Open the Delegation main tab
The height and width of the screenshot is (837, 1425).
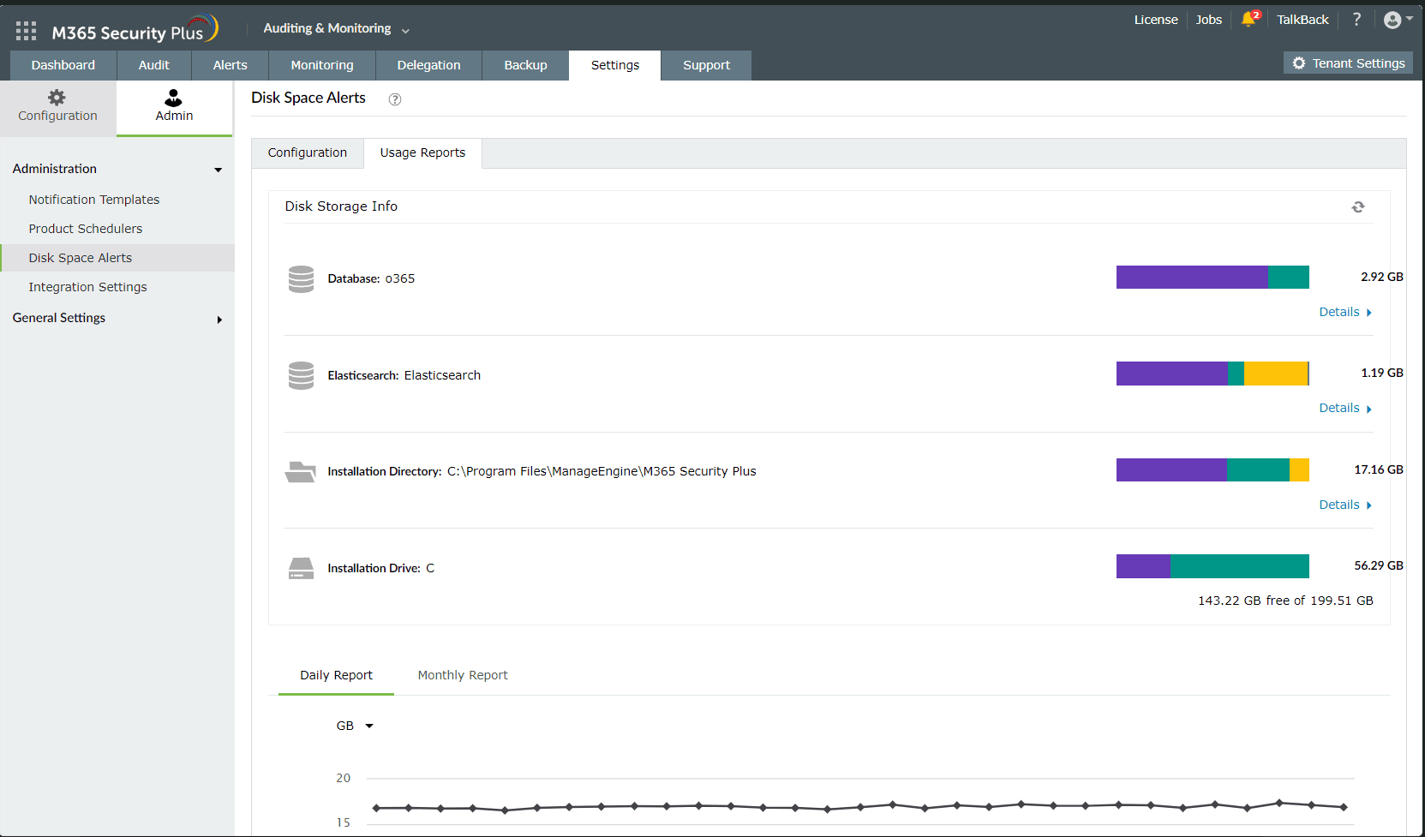(428, 65)
